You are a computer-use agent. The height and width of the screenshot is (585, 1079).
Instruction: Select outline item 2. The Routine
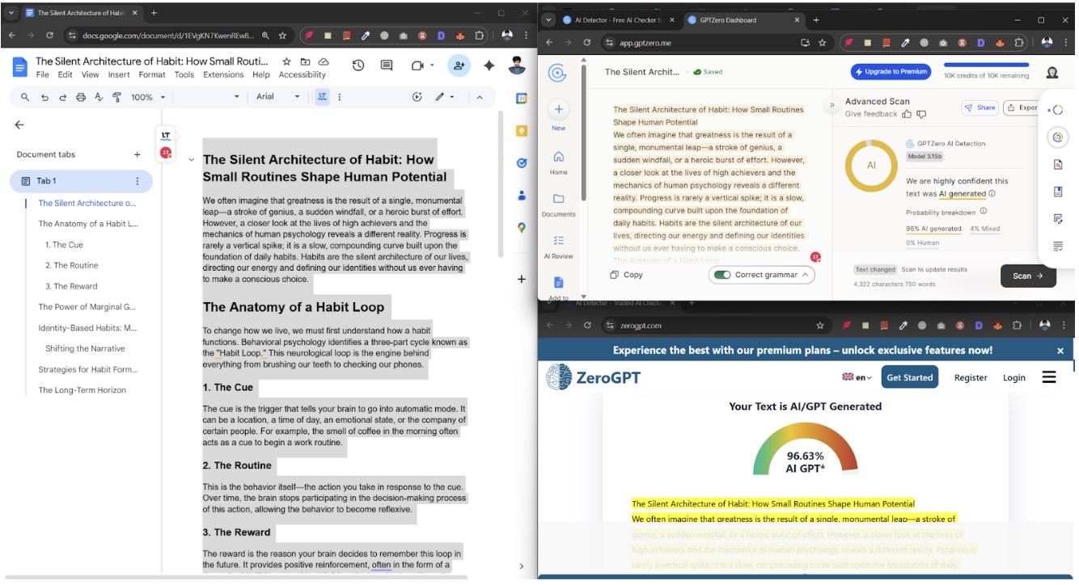pyautogui.click(x=71, y=265)
